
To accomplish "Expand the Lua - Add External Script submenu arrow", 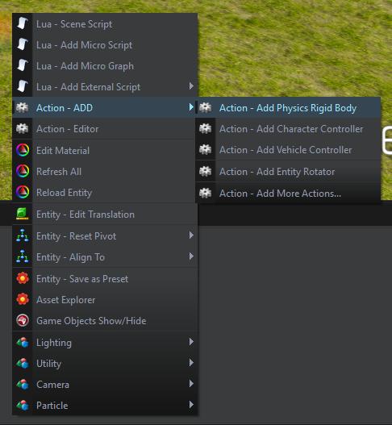I will [191, 86].
